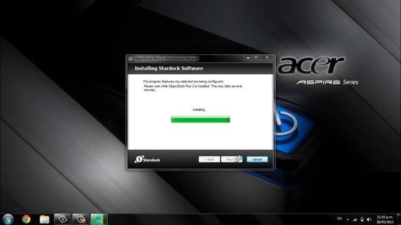Switch to the second running taskbar program

click(x=81, y=219)
